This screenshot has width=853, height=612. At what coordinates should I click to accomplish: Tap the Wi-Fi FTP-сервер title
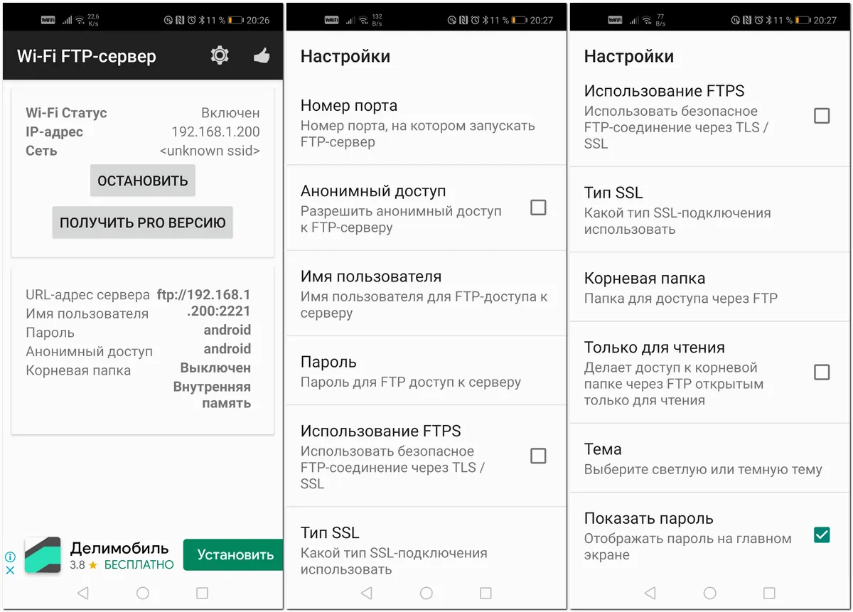pyautogui.click(x=87, y=56)
